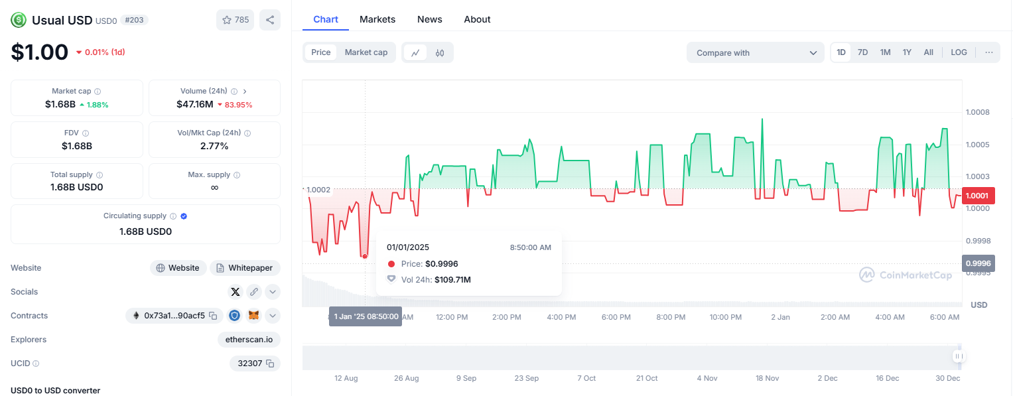
Task: Show Circulating supply info icon
Action: (x=173, y=216)
